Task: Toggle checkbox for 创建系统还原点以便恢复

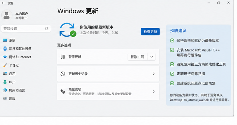Action: (x=172, y=83)
